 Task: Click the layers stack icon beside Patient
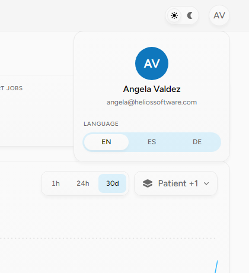pos(148,183)
